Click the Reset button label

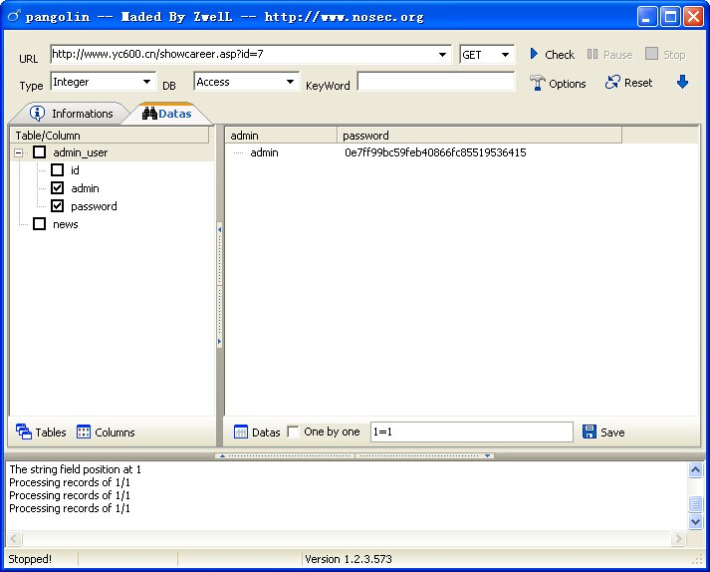(638, 83)
